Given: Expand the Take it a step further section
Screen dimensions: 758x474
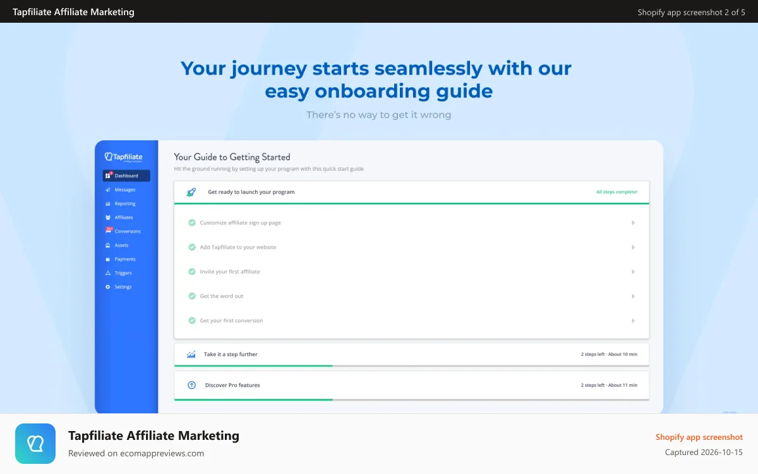Looking at the screenshot, I should (411, 355).
